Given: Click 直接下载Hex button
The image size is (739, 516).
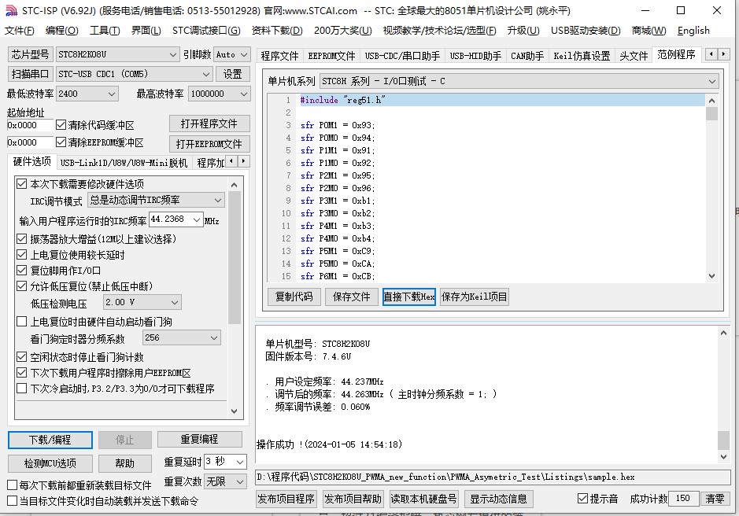Looking at the screenshot, I should pyautogui.click(x=409, y=297).
